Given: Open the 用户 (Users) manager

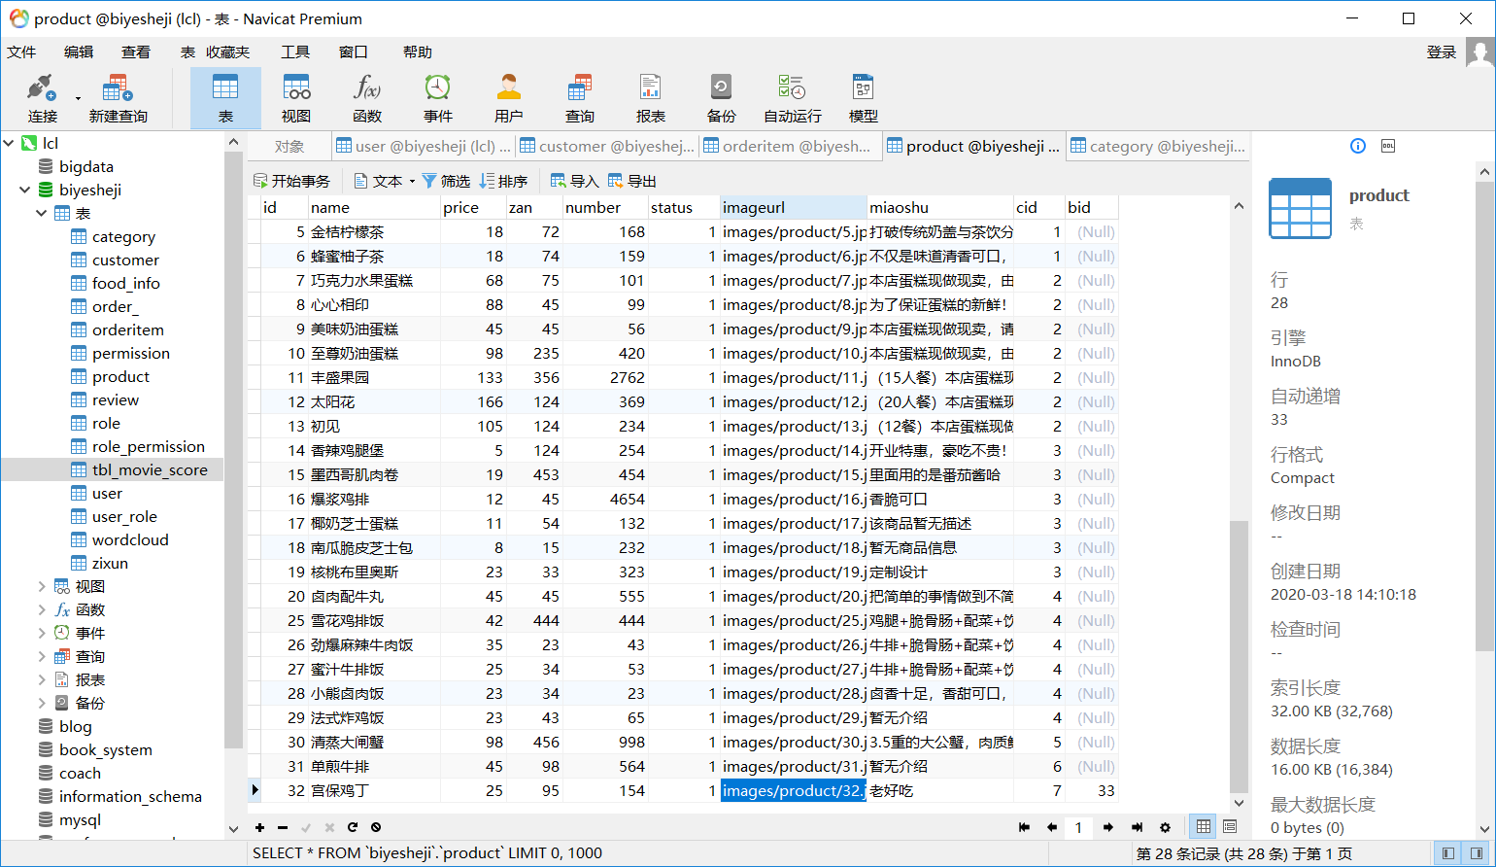Looking at the screenshot, I should 508,97.
